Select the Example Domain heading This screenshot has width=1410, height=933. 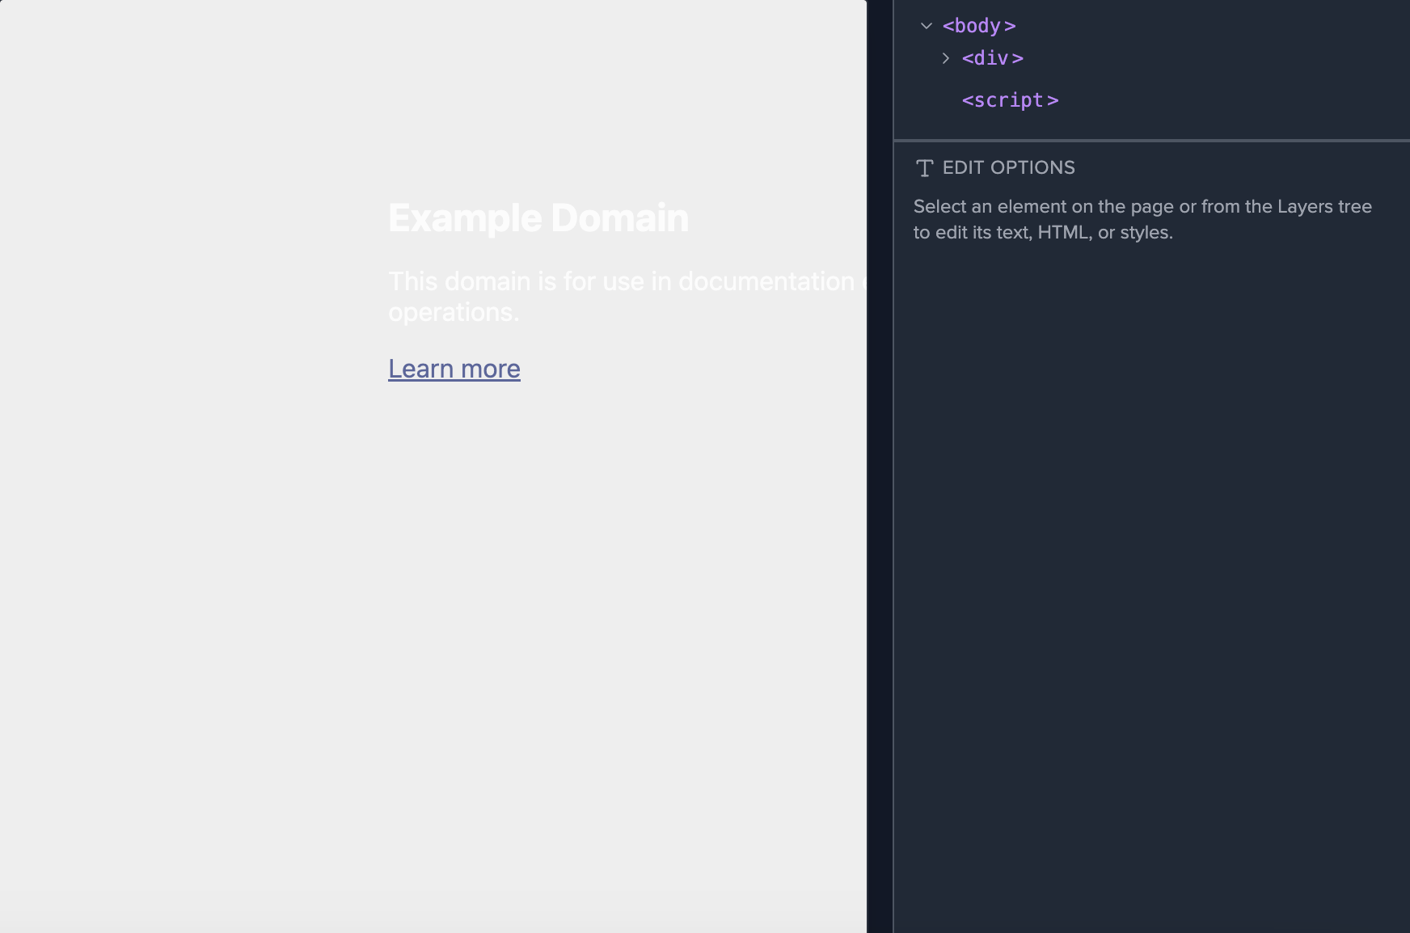pyautogui.click(x=538, y=217)
